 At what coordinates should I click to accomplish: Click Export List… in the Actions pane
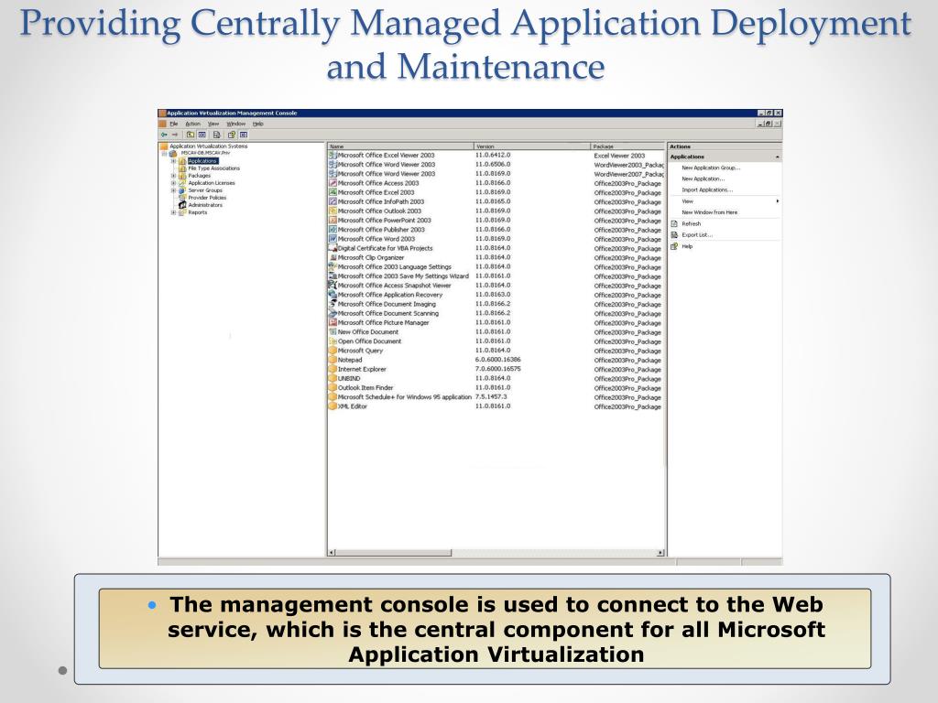pyautogui.click(x=697, y=235)
